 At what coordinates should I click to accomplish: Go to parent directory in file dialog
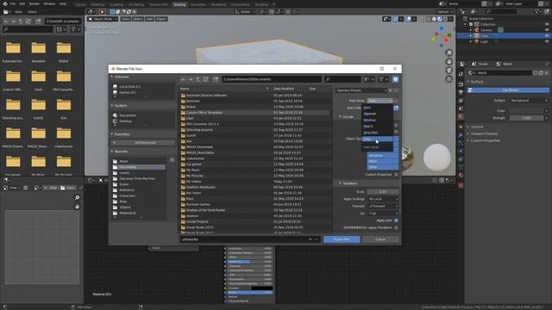coord(198,79)
